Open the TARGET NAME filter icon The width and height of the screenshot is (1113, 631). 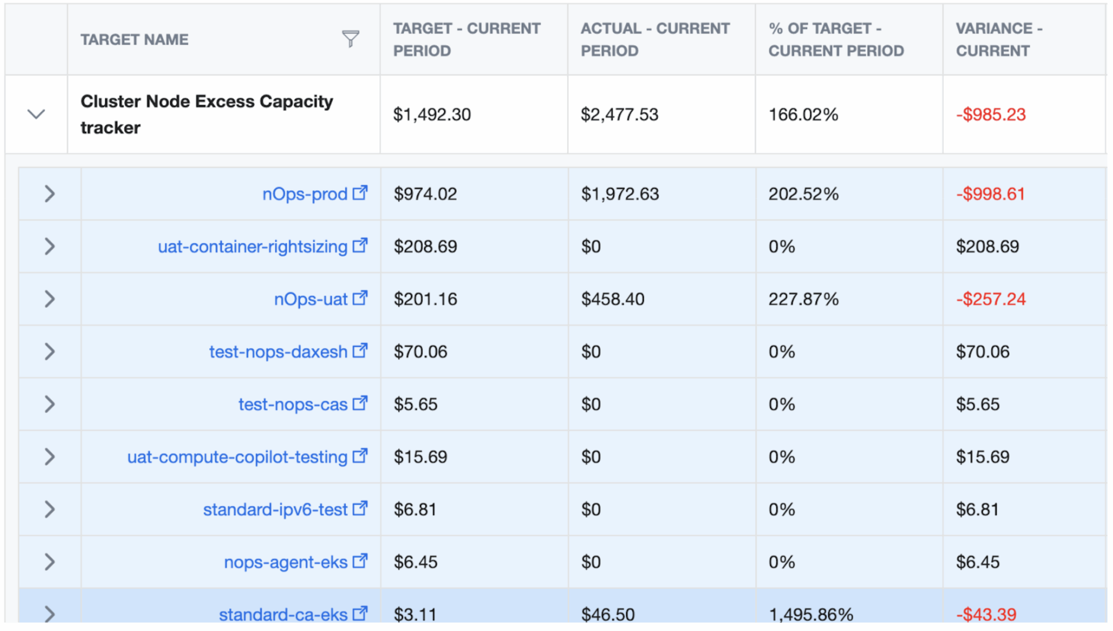[x=350, y=39]
